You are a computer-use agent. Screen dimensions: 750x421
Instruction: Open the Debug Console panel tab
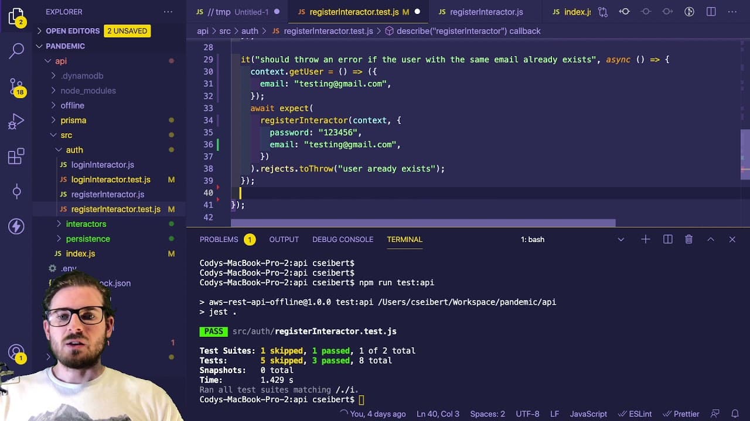(343, 239)
